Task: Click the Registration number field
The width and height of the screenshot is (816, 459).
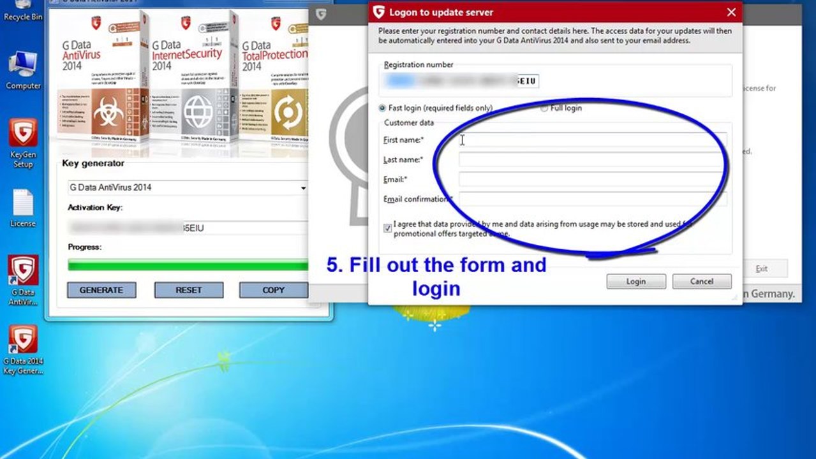Action: 461,81
